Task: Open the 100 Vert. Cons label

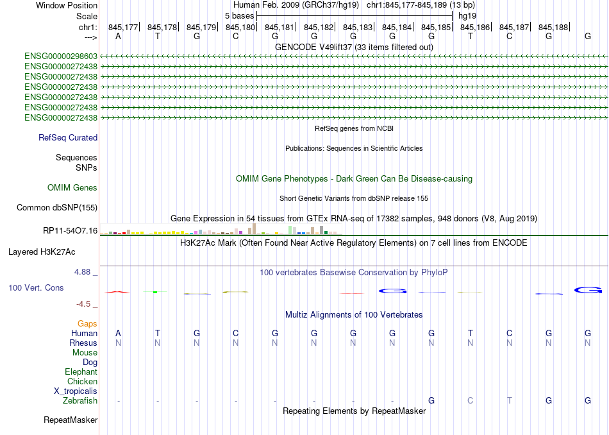Action: click(x=36, y=287)
